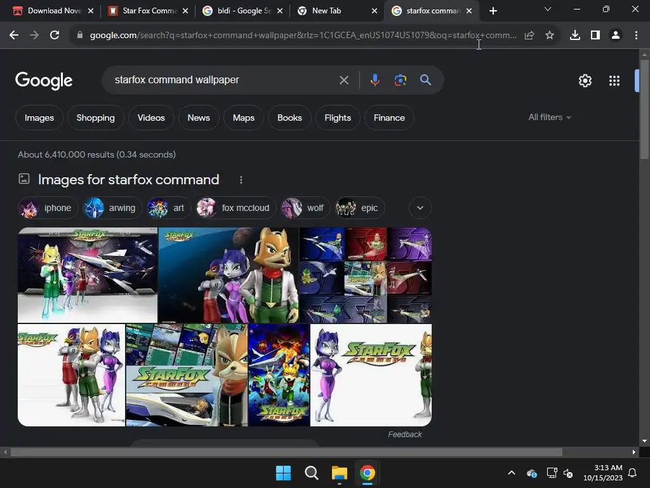
Task: Close the New Tab tab
Action: pos(375,11)
